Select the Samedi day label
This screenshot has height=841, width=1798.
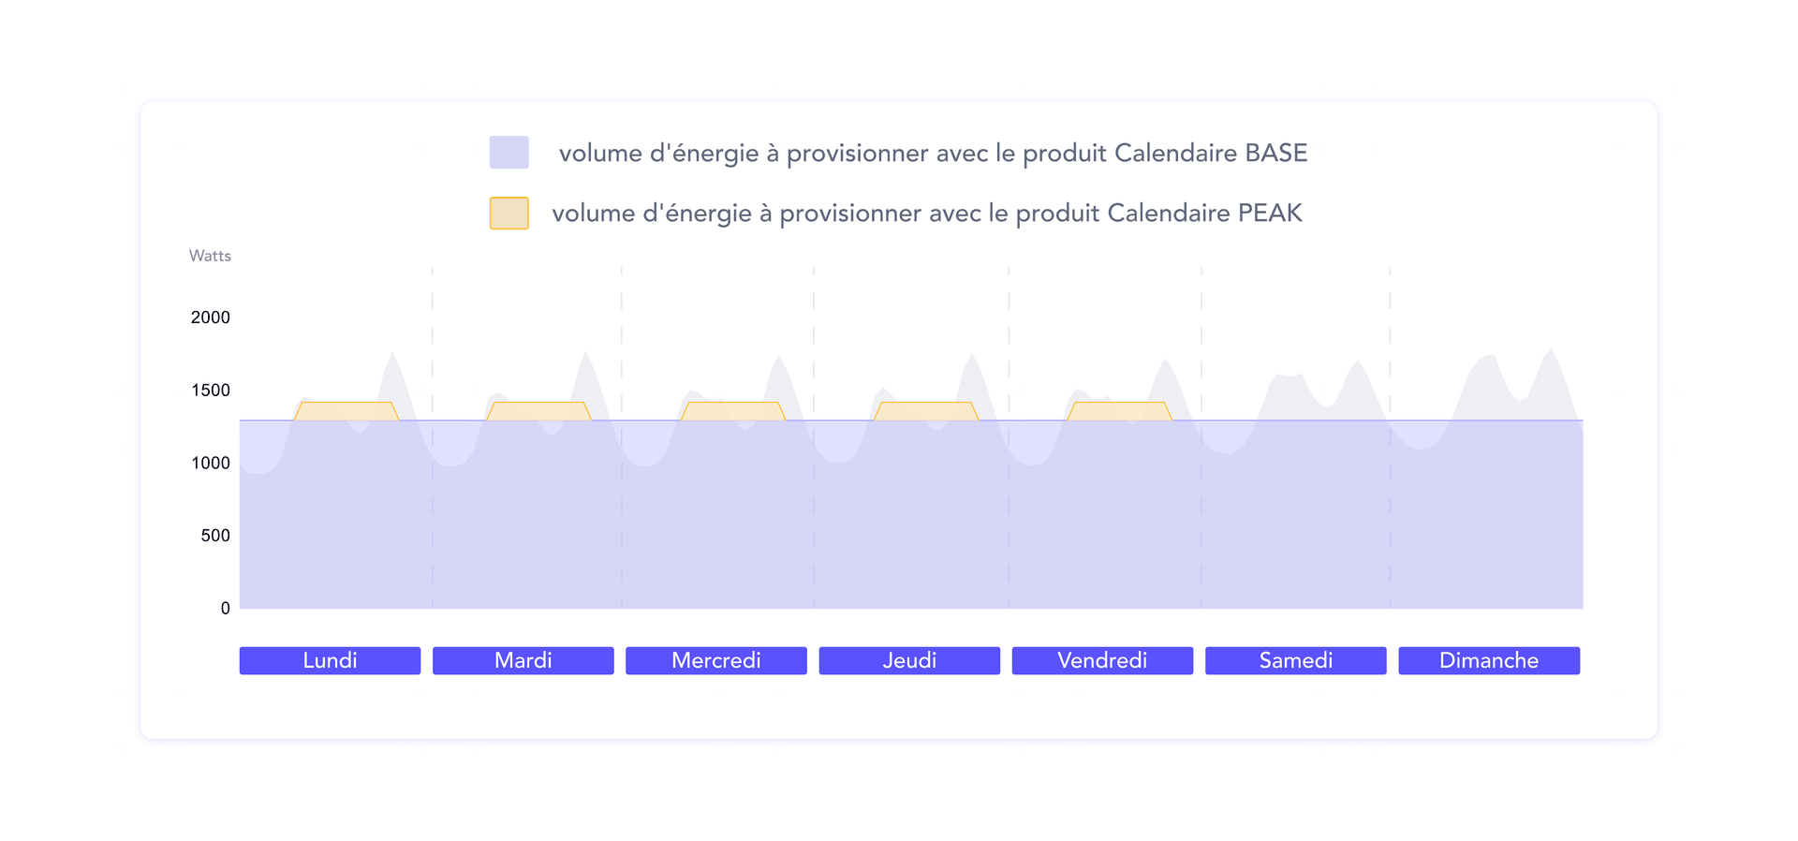pyautogui.click(x=1295, y=660)
